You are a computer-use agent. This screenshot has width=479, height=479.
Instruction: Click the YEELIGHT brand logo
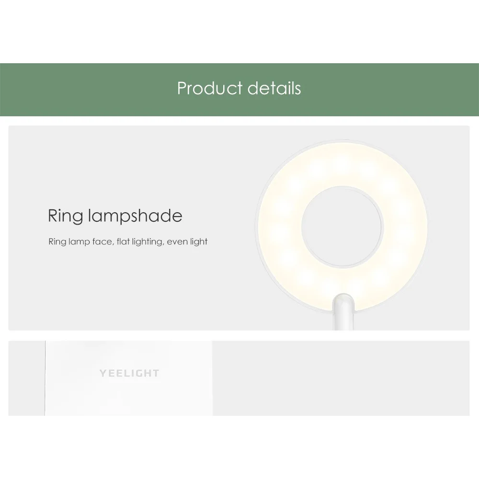[x=129, y=373]
